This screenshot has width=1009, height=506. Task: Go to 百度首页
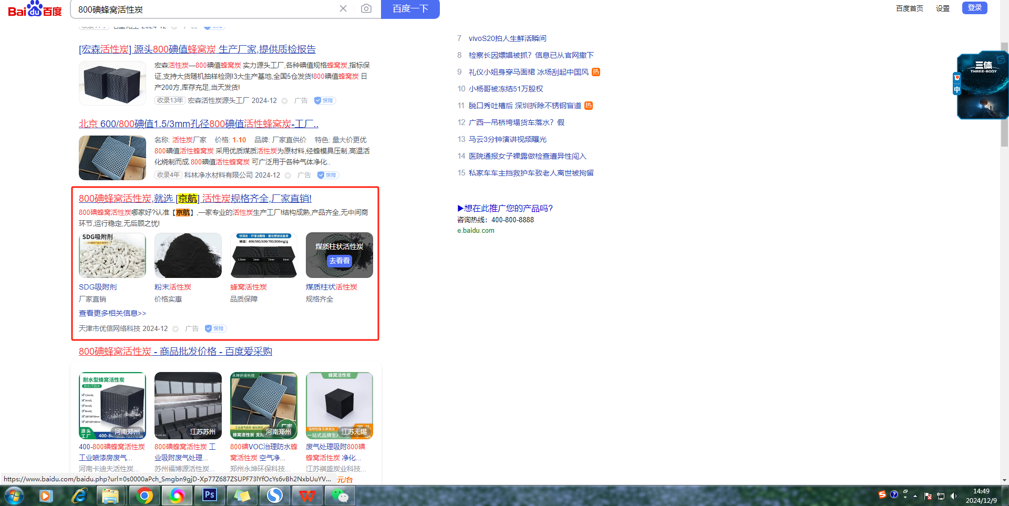coord(909,8)
